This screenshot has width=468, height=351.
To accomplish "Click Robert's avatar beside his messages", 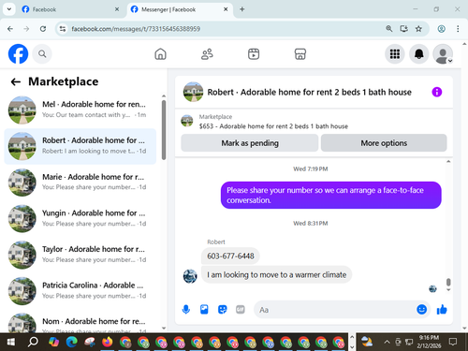I will click(x=190, y=276).
